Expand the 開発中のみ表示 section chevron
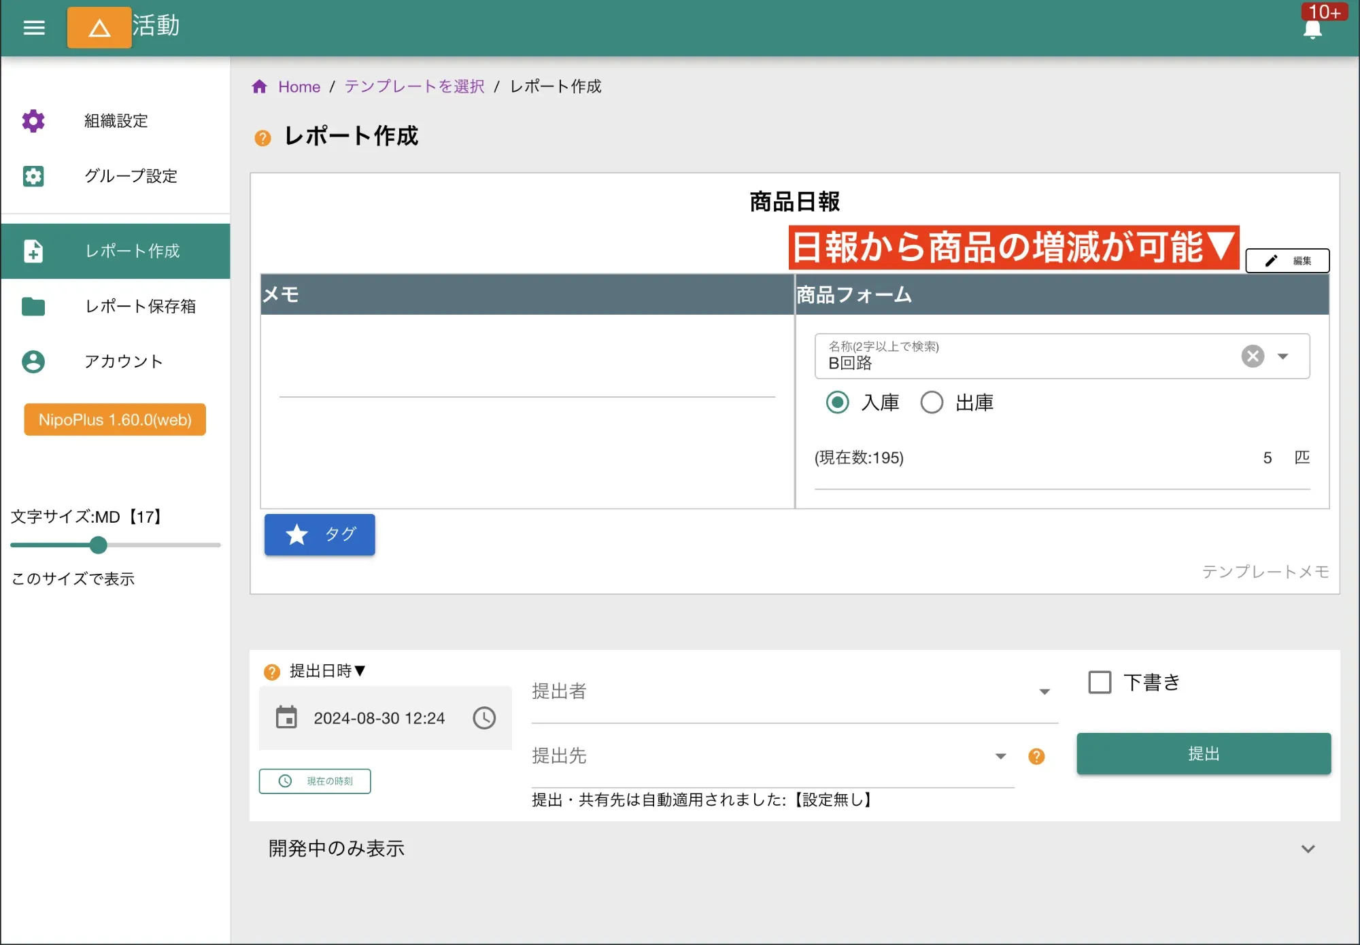 [x=1307, y=848]
